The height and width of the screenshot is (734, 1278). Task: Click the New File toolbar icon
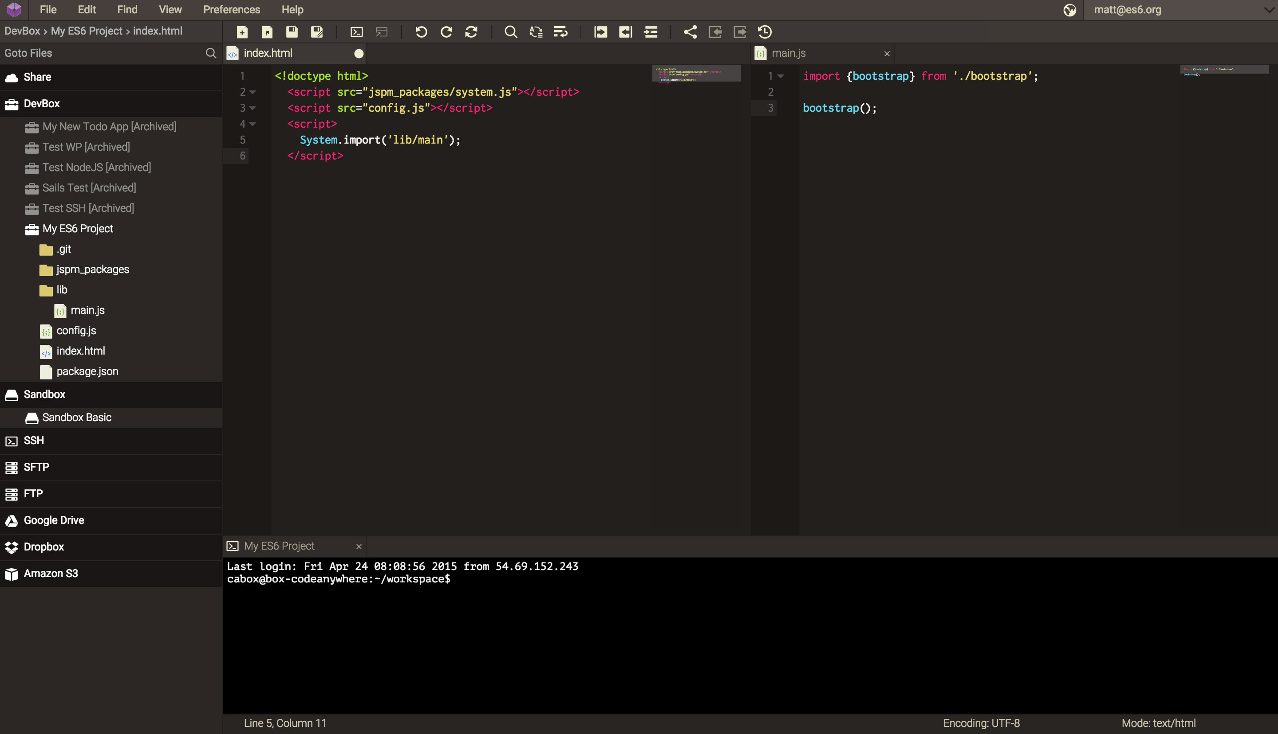click(x=242, y=32)
